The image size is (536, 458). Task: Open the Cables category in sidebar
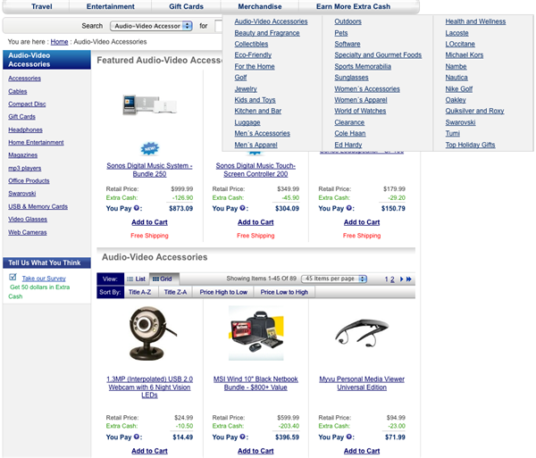click(18, 91)
